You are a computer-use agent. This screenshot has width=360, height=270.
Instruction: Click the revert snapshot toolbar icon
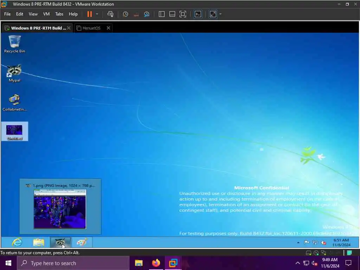136,14
